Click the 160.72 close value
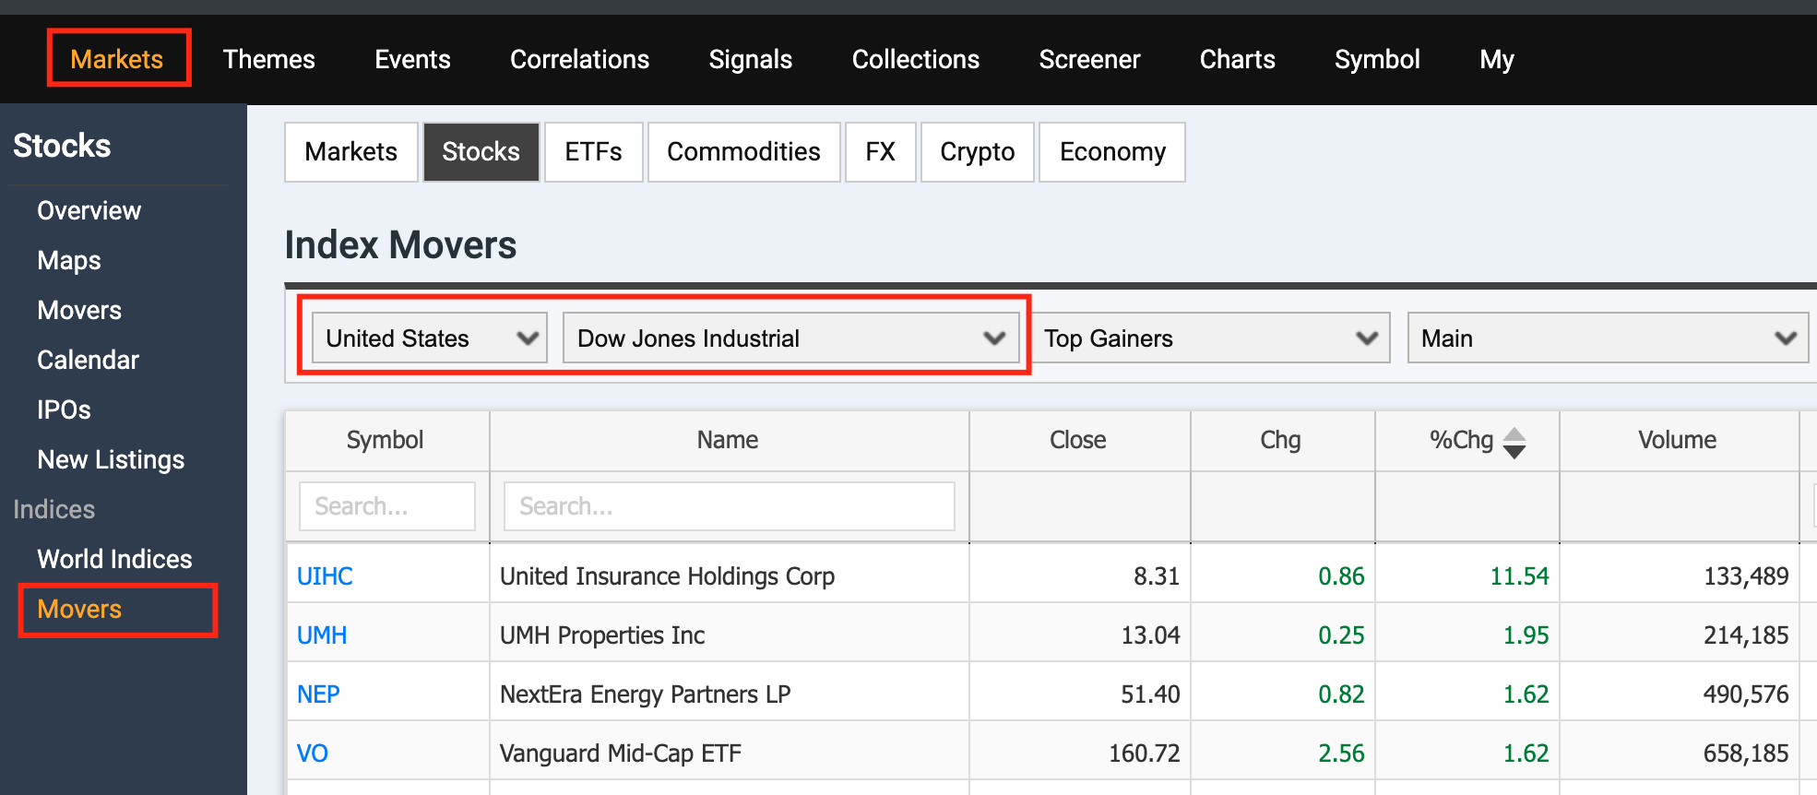 click(x=1144, y=753)
